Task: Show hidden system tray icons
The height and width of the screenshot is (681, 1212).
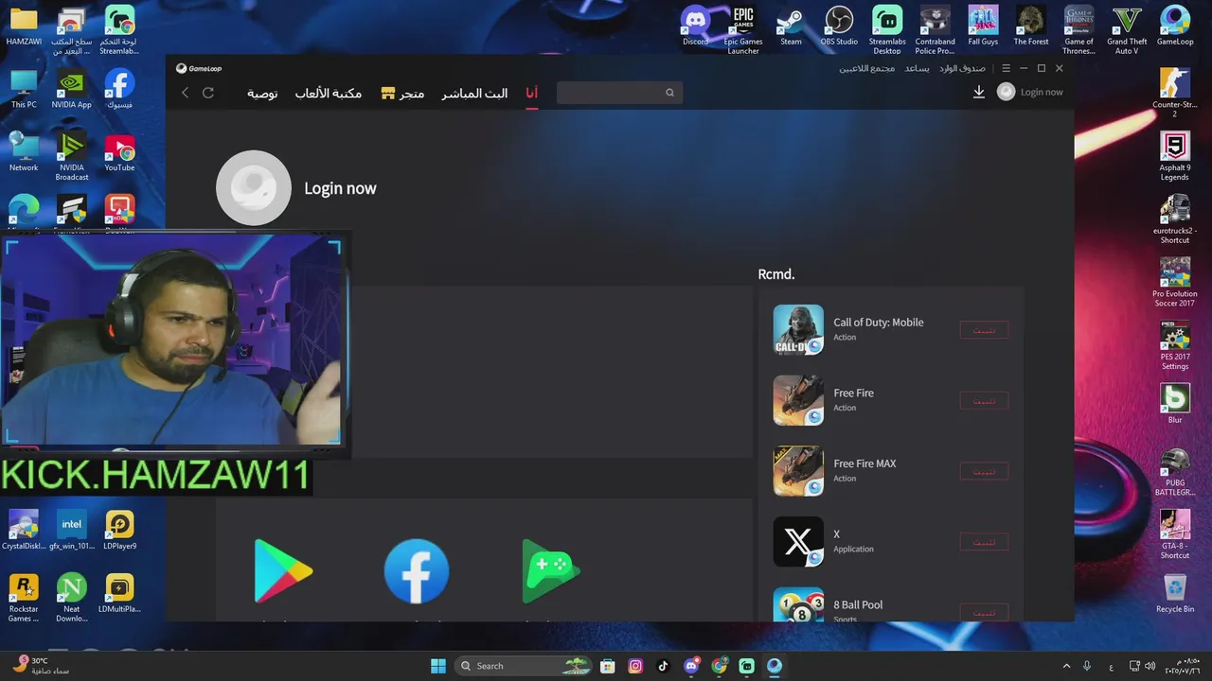Action: (x=1066, y=666)
